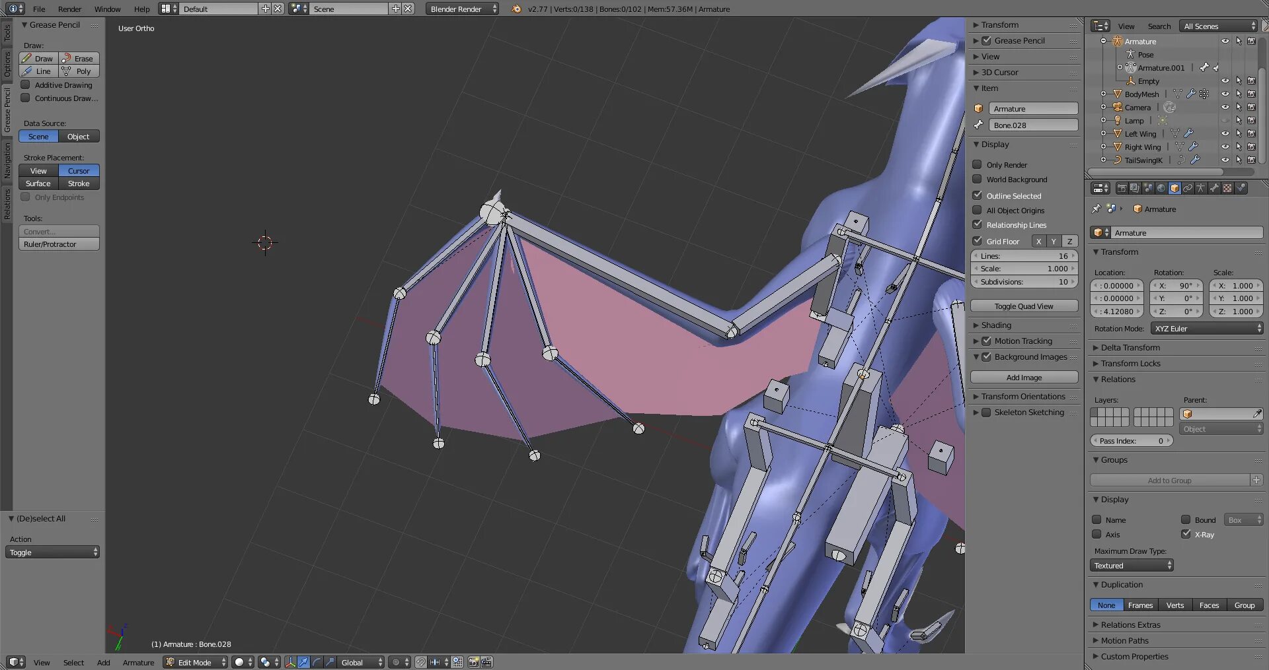
Task: Change Maximum Draw Type from Textured
Action: (x=1132, y=565)
